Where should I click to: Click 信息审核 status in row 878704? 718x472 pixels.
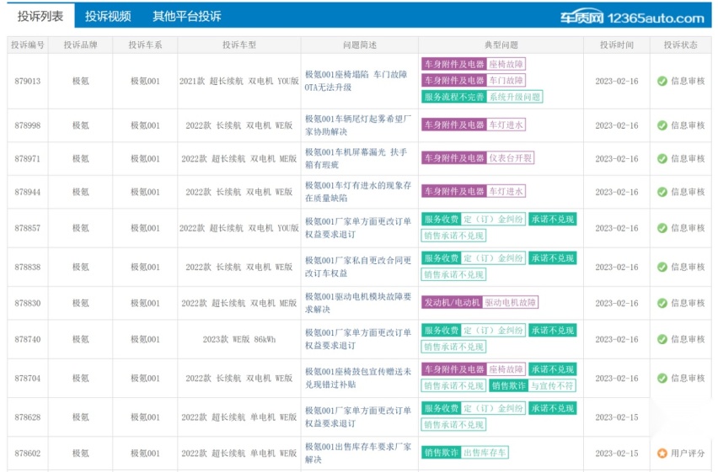pos(688,379)
